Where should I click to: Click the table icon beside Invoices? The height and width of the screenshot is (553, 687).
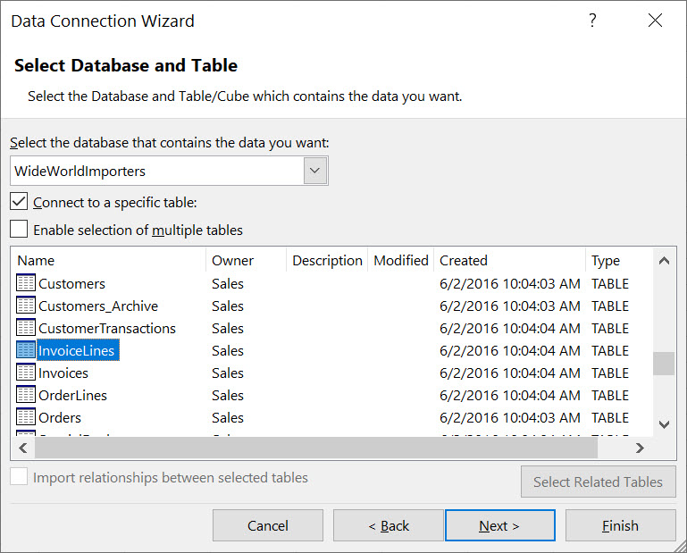(26, 373)
